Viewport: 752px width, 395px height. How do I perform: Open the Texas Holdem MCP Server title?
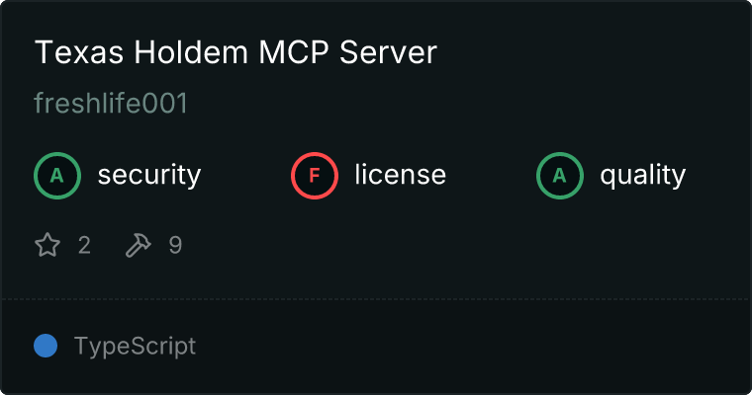coord(235,51)
